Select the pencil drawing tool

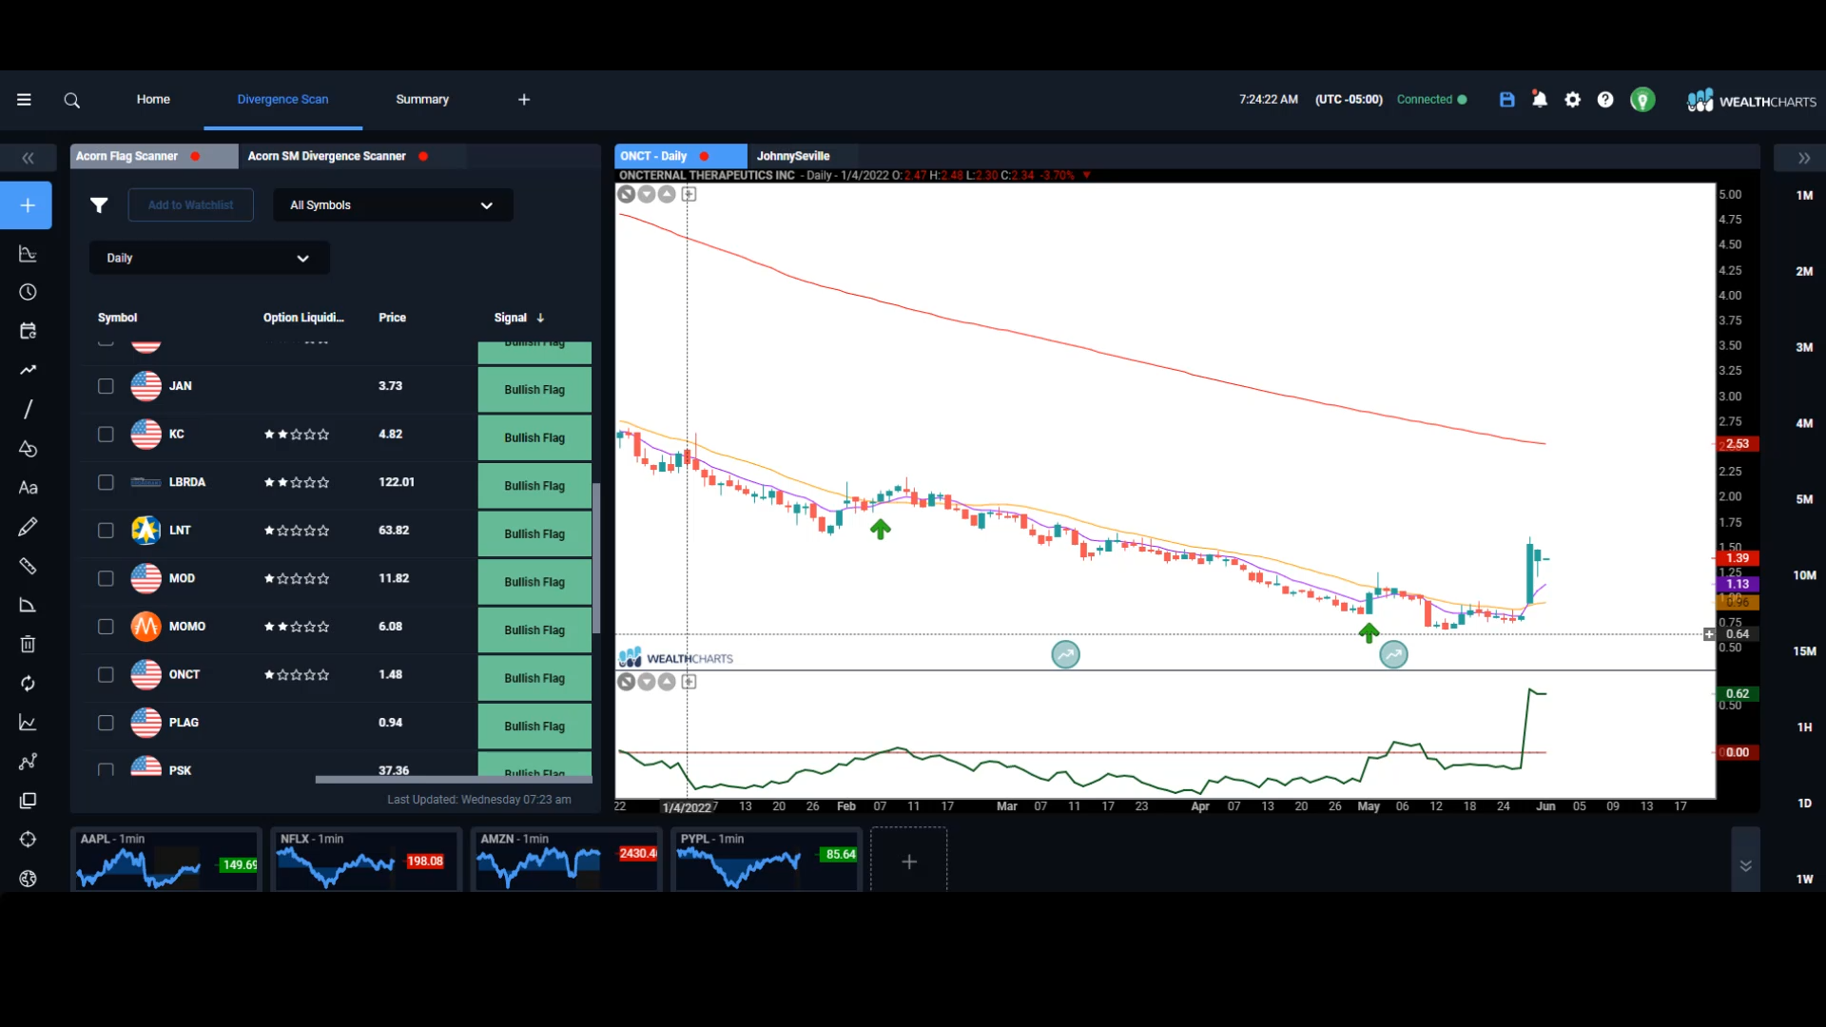click(28, 527)
